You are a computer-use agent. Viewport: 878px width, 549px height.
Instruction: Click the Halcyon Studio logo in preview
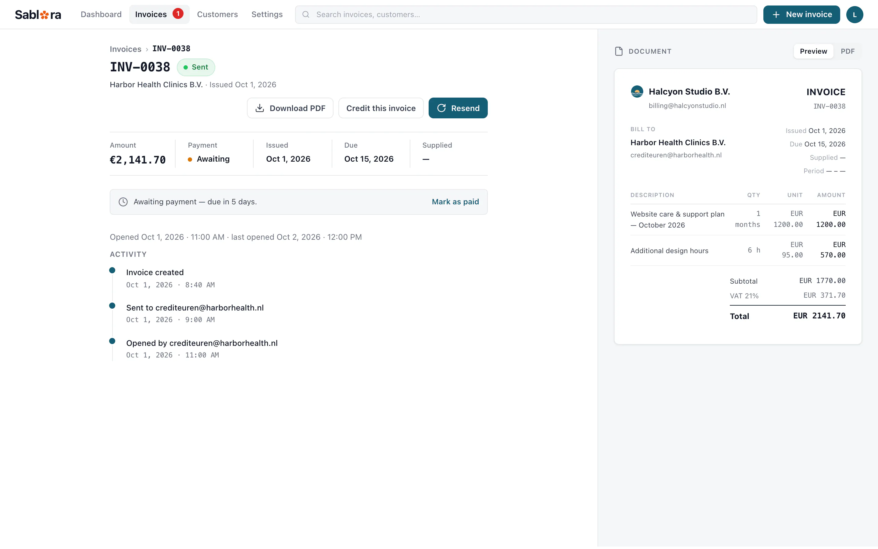tap(637, 91)
